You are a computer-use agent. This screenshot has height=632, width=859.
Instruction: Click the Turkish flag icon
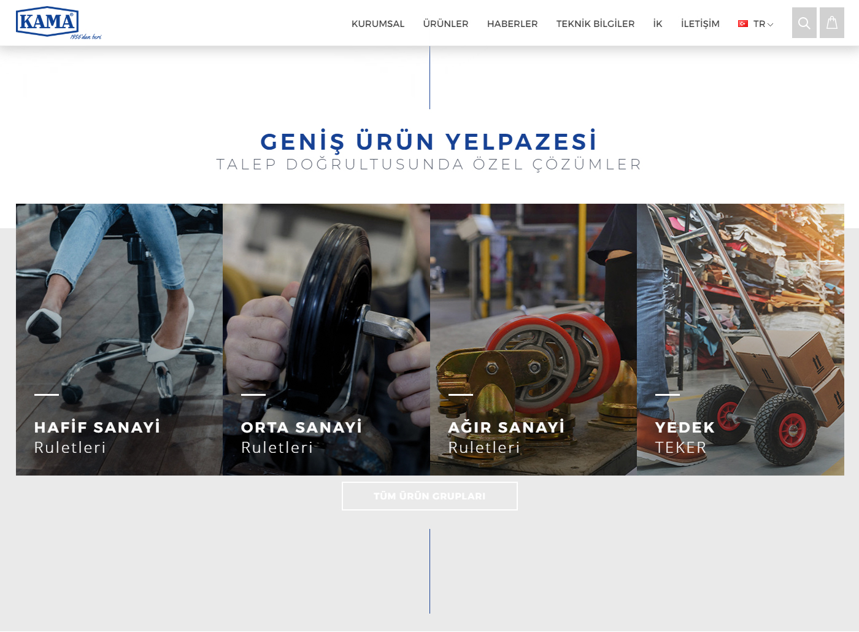(743, 24)
